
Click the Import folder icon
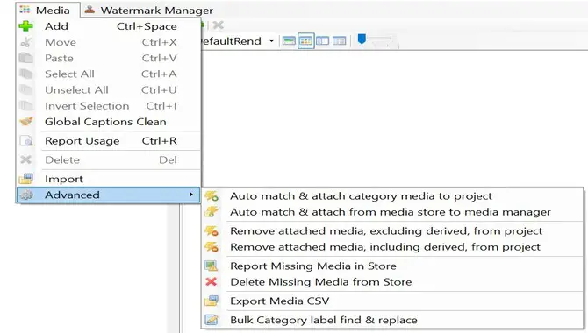coord(25,179)
